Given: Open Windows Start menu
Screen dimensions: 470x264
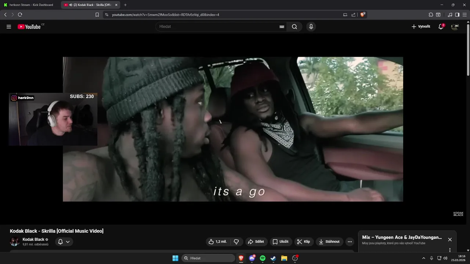Looking at the screenshot, I should point(175,258).
